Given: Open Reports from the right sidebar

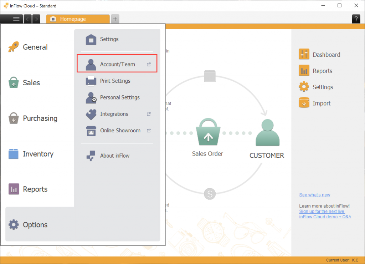Looking at the screenshot, I should tap(322, 71).
